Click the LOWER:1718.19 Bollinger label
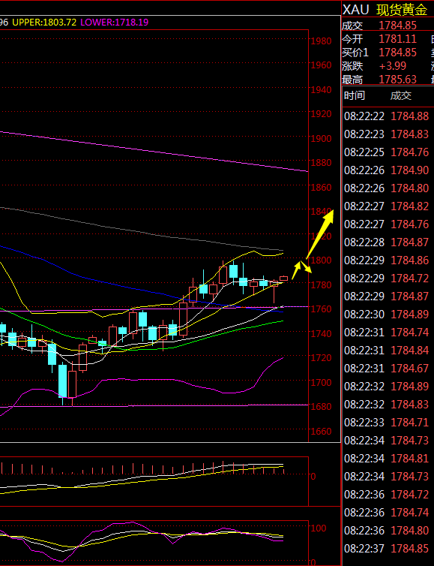The image size is (434, 566). tap(114, 23)
